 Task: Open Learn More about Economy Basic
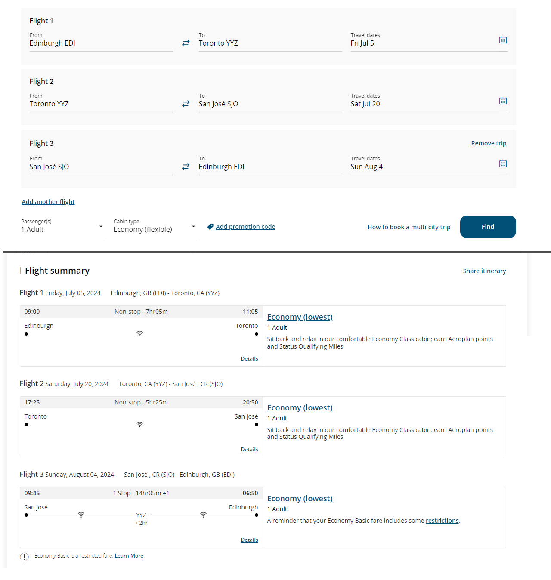129,556
